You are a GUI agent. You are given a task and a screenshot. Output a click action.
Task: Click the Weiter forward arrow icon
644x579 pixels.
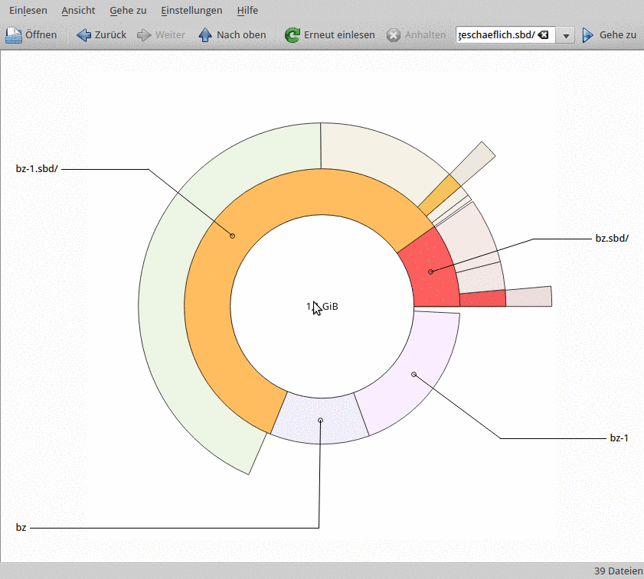144,35
